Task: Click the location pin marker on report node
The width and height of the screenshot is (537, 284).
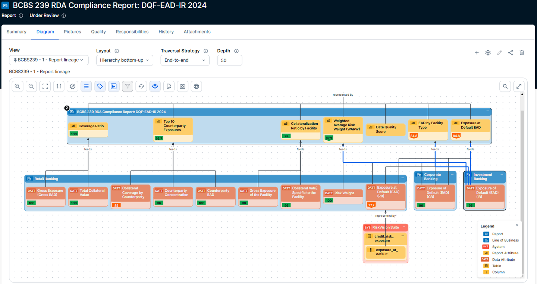Action: (x=67, y=108)
